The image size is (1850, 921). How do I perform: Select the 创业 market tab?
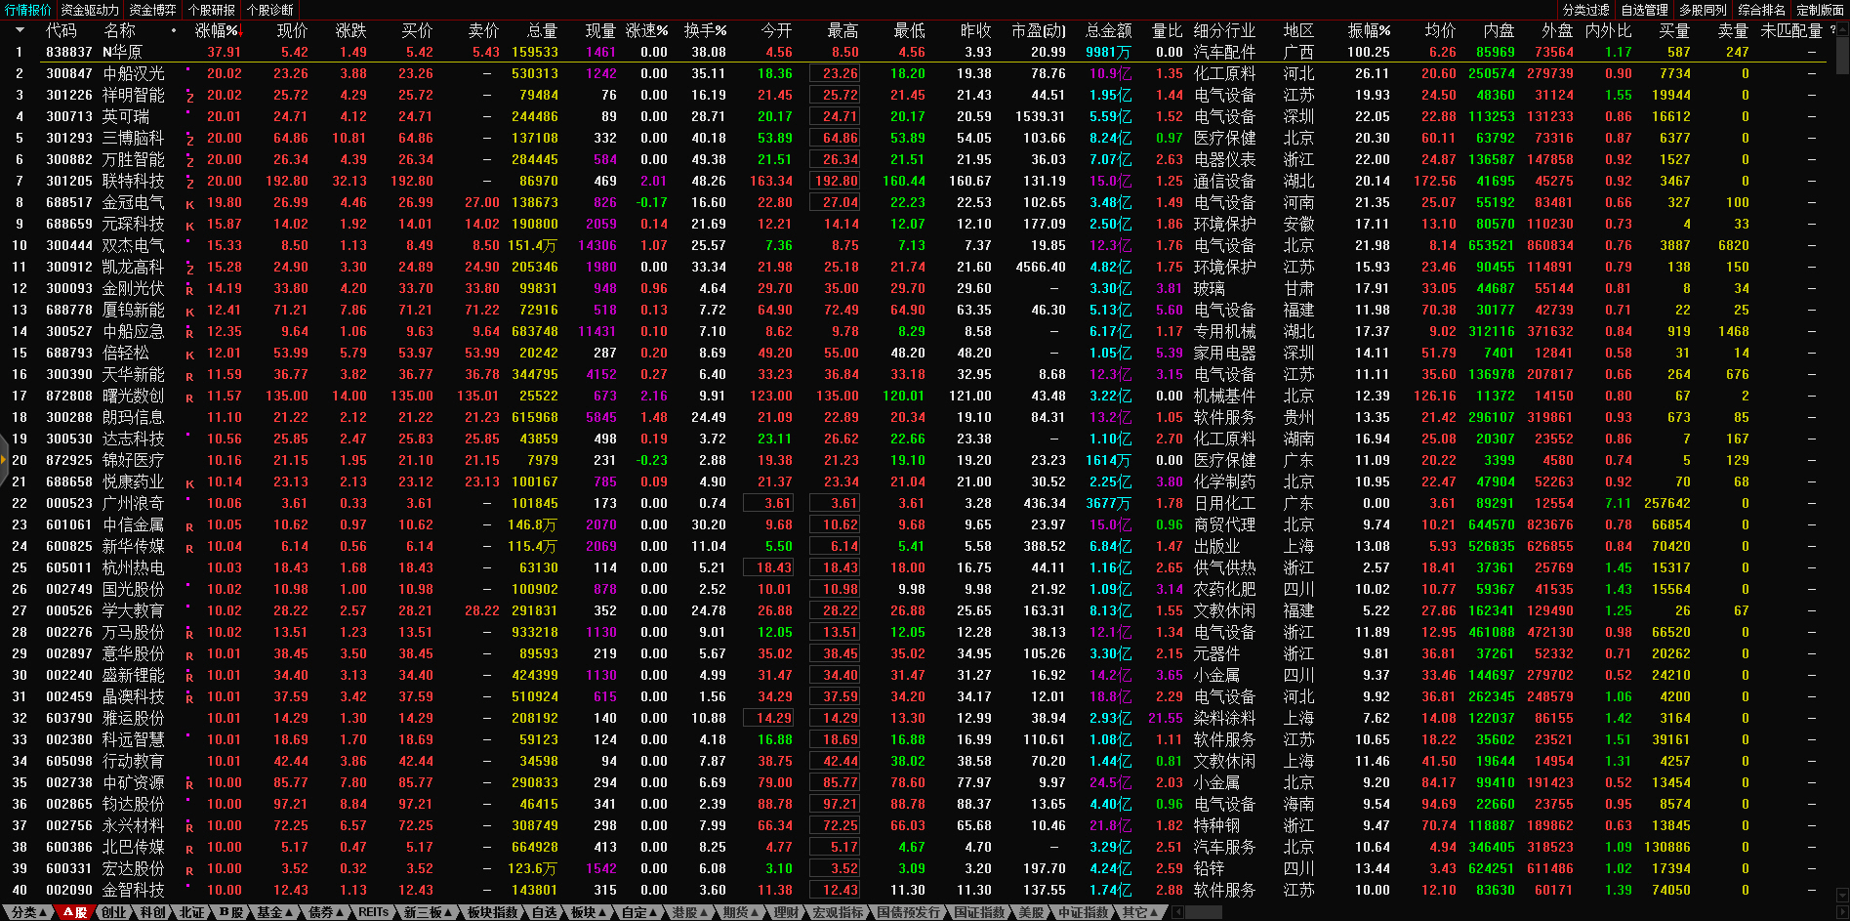[x=114, y=912]
